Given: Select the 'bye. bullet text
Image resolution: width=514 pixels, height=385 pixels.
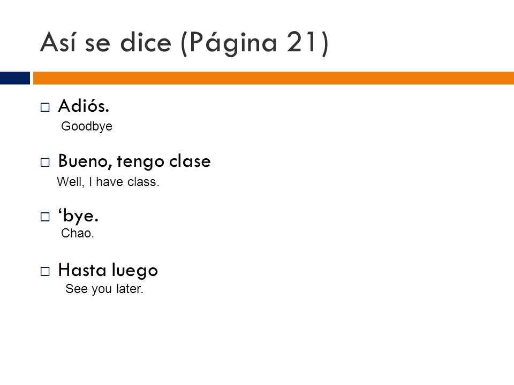Looking at the screenshot, I should [78, 215].
